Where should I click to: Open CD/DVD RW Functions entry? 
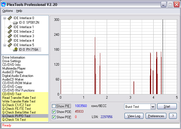(x=18, y=90)
